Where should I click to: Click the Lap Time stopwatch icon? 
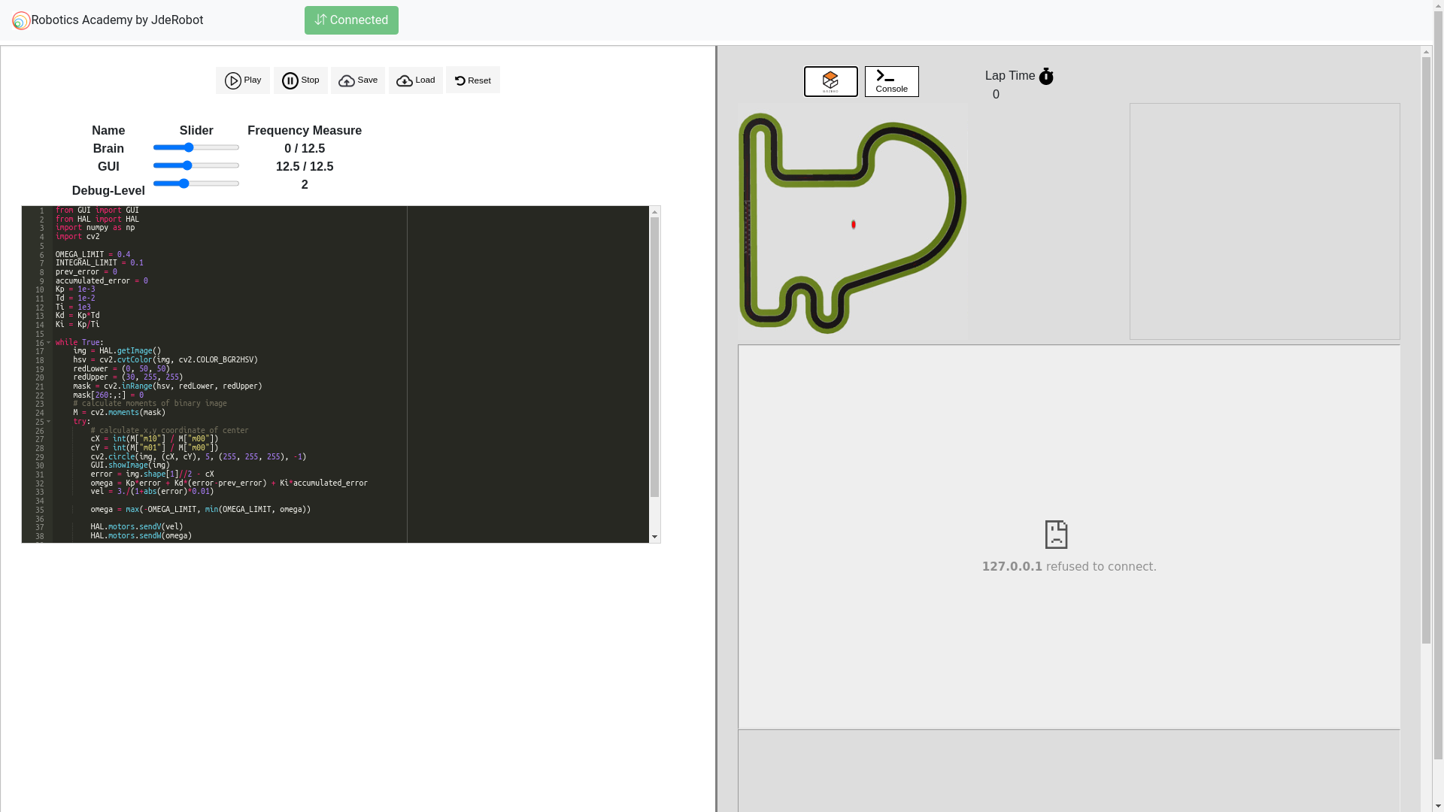1046,75
